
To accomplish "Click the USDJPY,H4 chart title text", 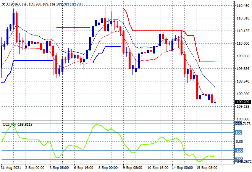I will (16, 4).
